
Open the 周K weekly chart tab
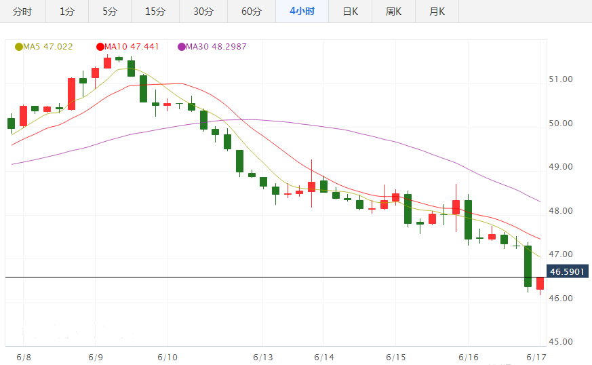393,12
